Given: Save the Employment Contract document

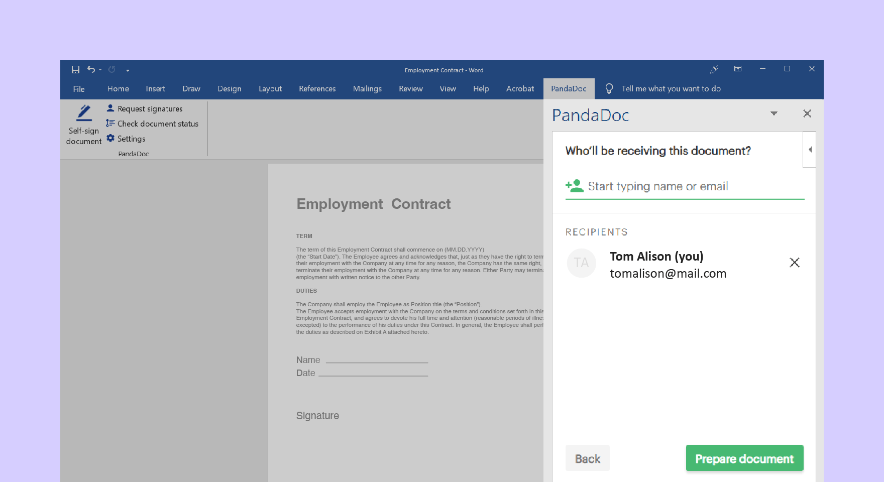Looking at the screenshot, I should pyautogui.click(x=75, y=69).
